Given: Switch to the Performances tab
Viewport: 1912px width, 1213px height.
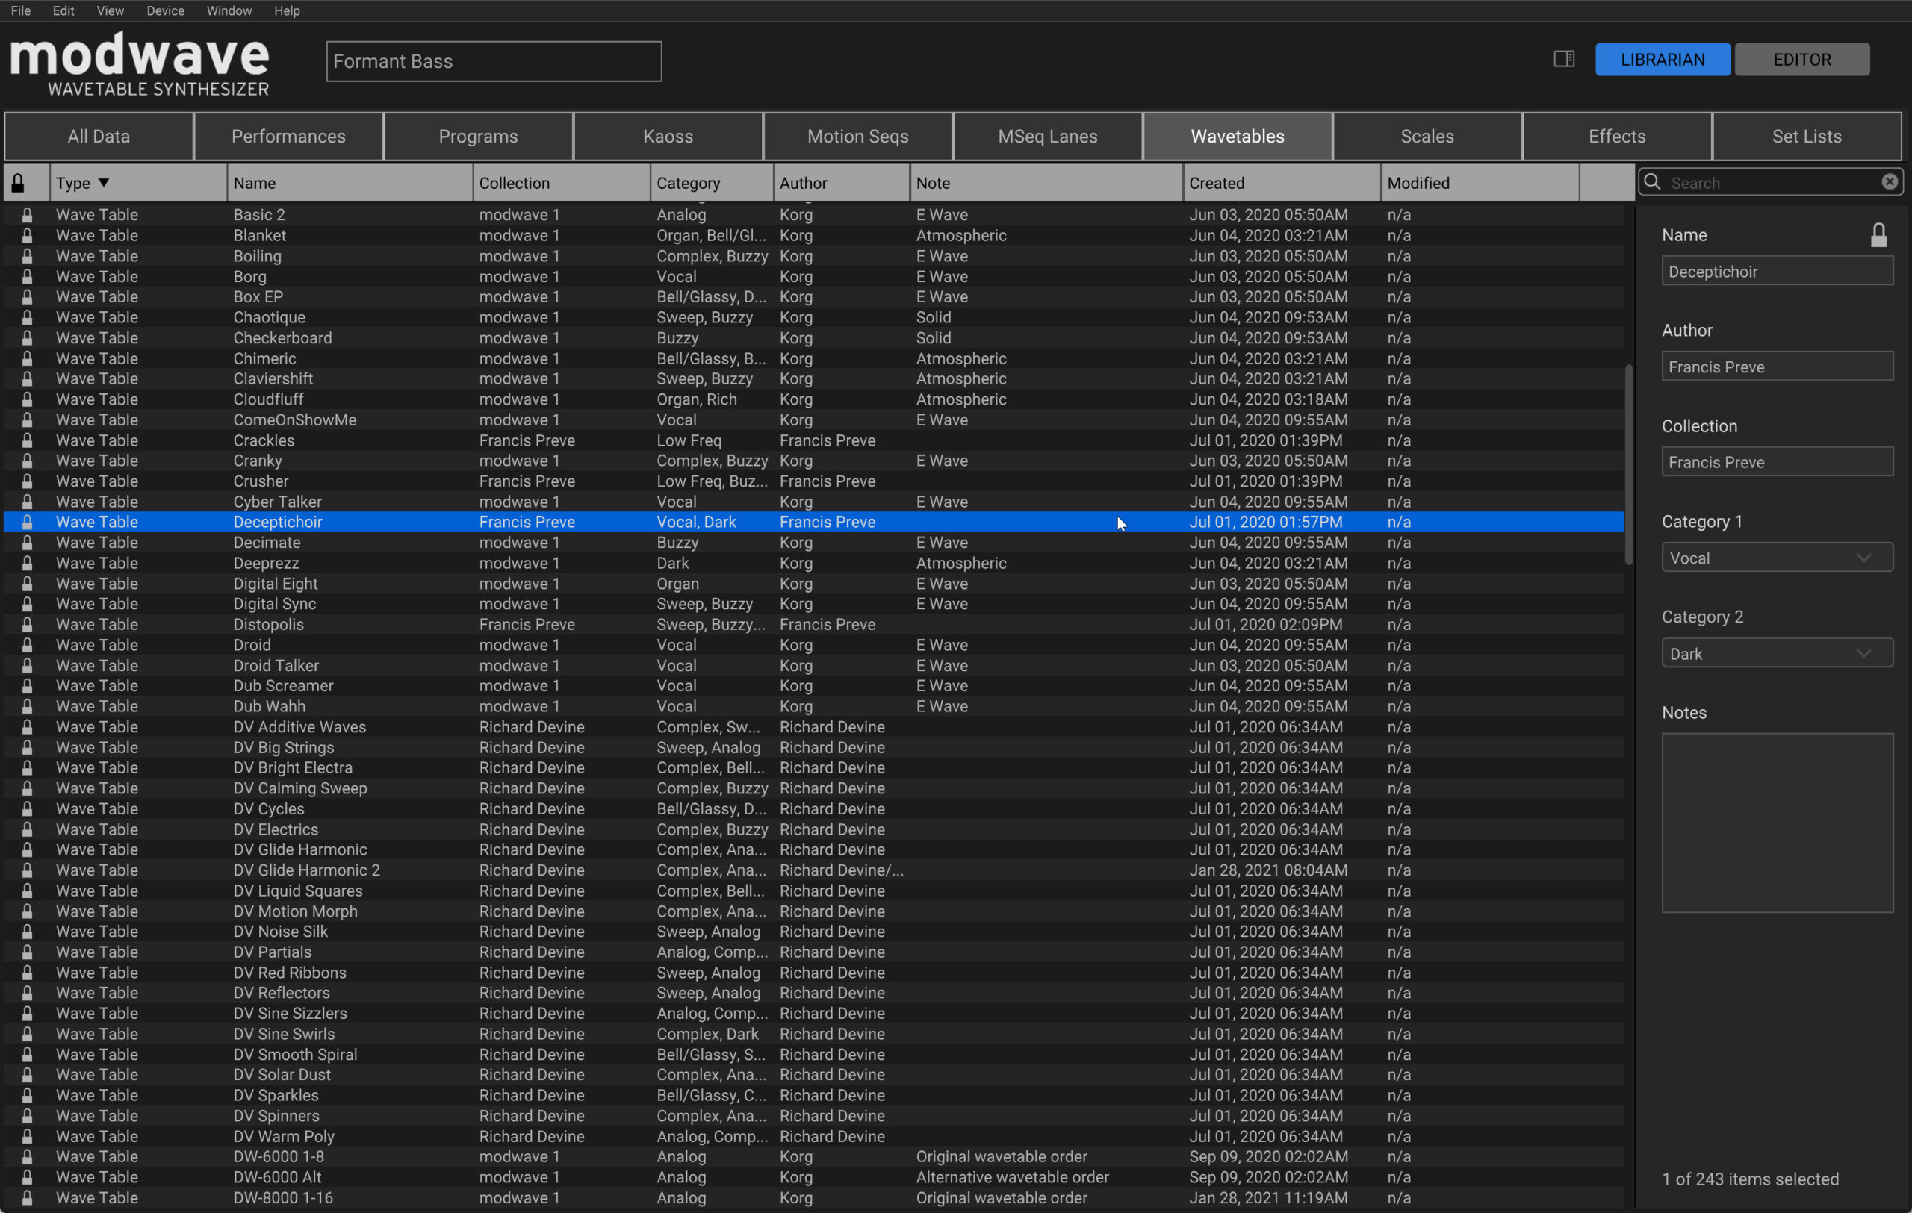Looking at the screenshot, I should click(x=288, y=137).
